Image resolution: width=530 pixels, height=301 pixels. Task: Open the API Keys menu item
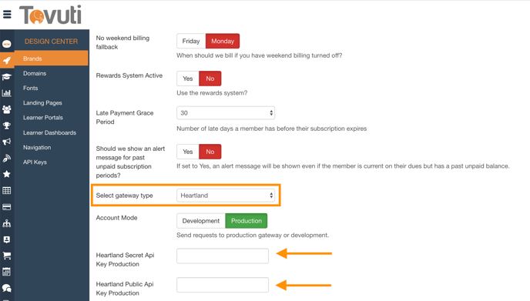(35, 162)
